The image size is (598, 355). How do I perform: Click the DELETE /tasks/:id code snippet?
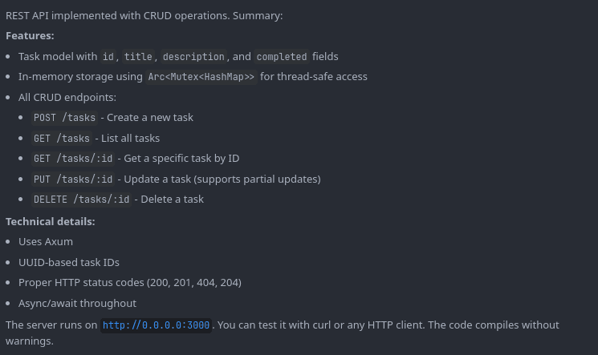(81, 200)
